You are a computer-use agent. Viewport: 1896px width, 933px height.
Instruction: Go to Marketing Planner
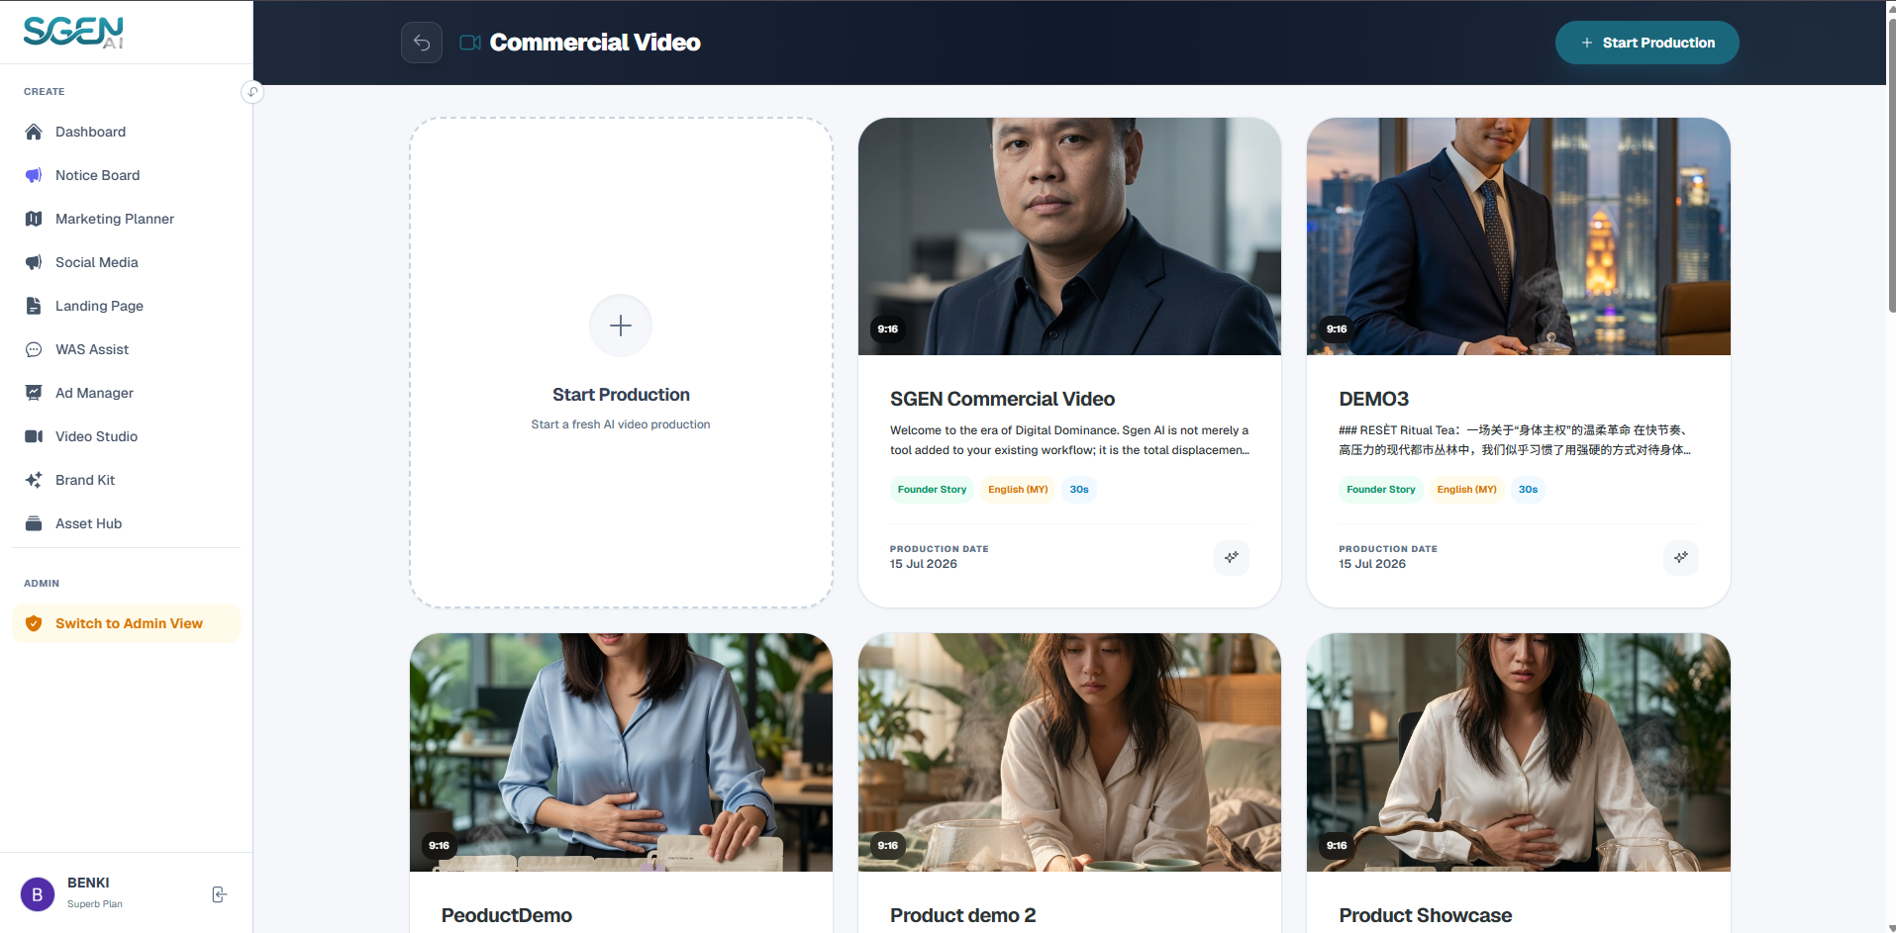[x=126, y=219]
